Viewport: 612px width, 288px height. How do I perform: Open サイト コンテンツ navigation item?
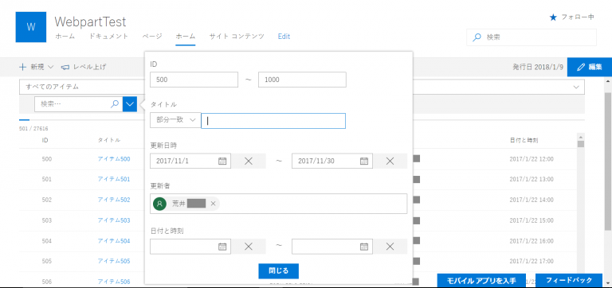coord(237,37)
